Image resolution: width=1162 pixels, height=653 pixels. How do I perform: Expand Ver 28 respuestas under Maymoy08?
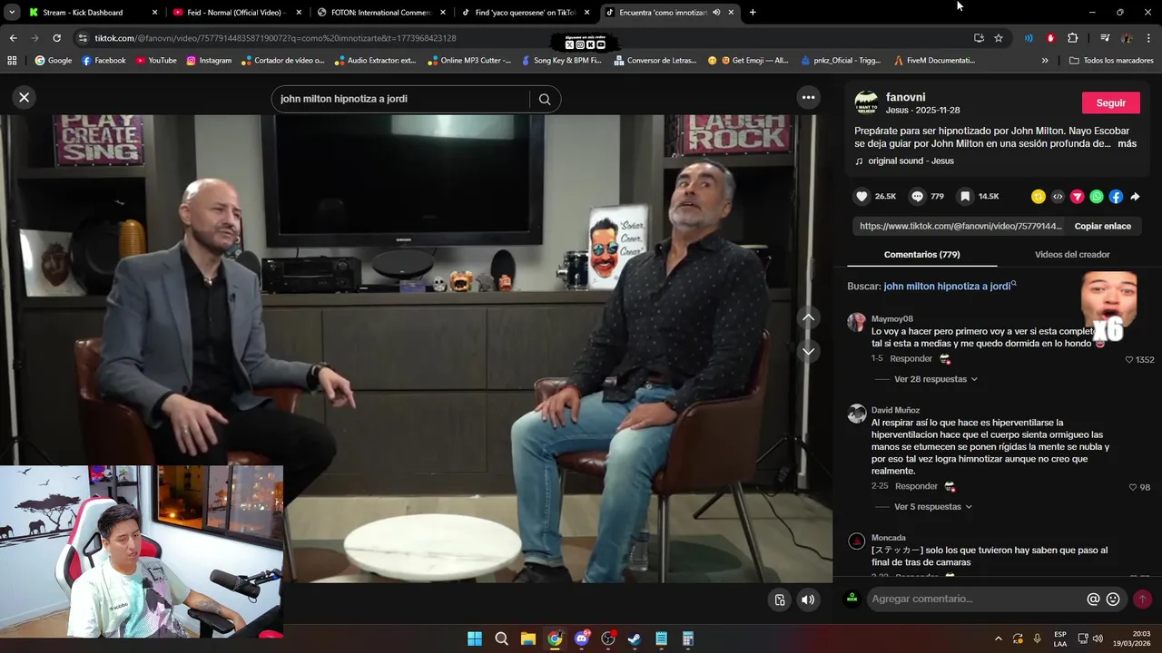tap(935, 379)
